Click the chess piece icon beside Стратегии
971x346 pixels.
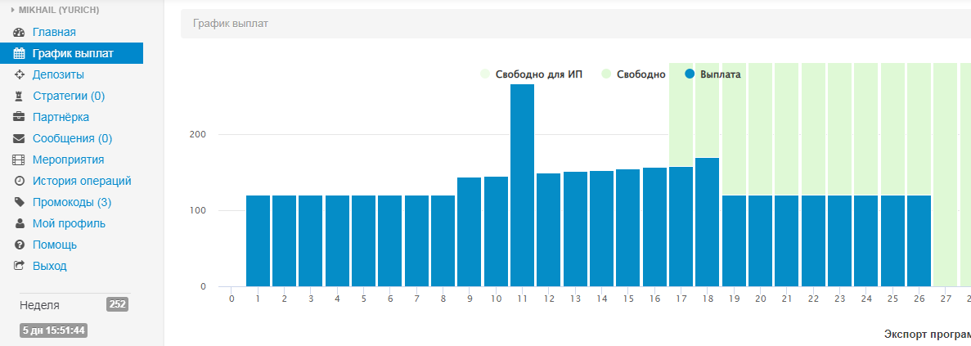click(19, 97)
